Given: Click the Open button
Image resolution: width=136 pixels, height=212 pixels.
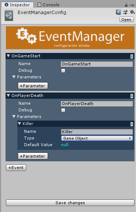Looking at the screenshot, I should [x=126, y=20].
